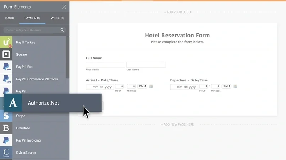The height and width of the screenshot is (160, 286).
Task: Select the Payments tab
Action: (x=32, y=18)
